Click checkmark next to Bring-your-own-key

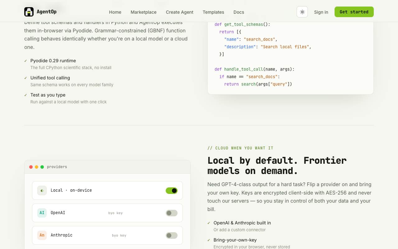click(209, 240)
